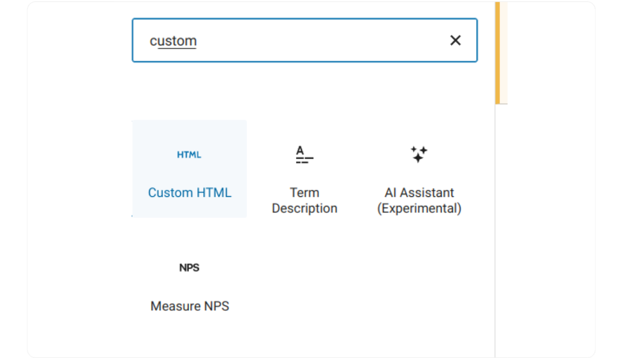Insert the Measure NPS block via label
Viewport: 622px width, 358px height.
(189, 306)
